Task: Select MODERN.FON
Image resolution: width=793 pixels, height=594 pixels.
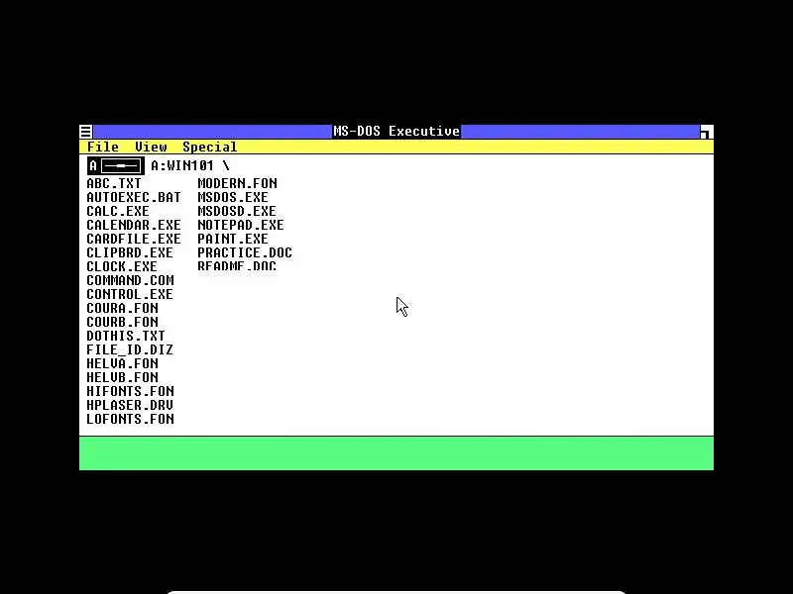Action: point(237,183)
